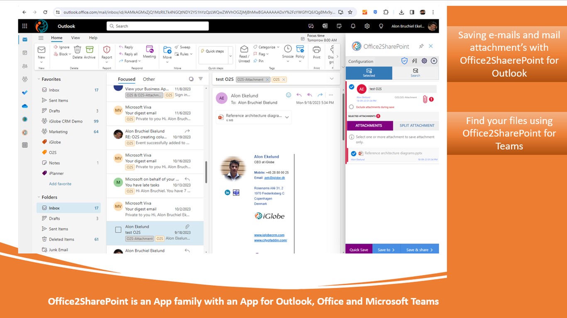The width and height of the screenshot is (567, 318).
Task: Delete the selected email via ribbon
Action: tap(77, 52)
